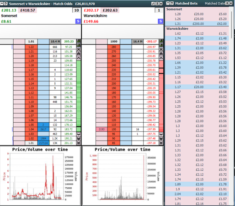Toggle the top chart-tick icon on the Warwickshire ladder
235x206 pixels.
[x=161, y=41]
